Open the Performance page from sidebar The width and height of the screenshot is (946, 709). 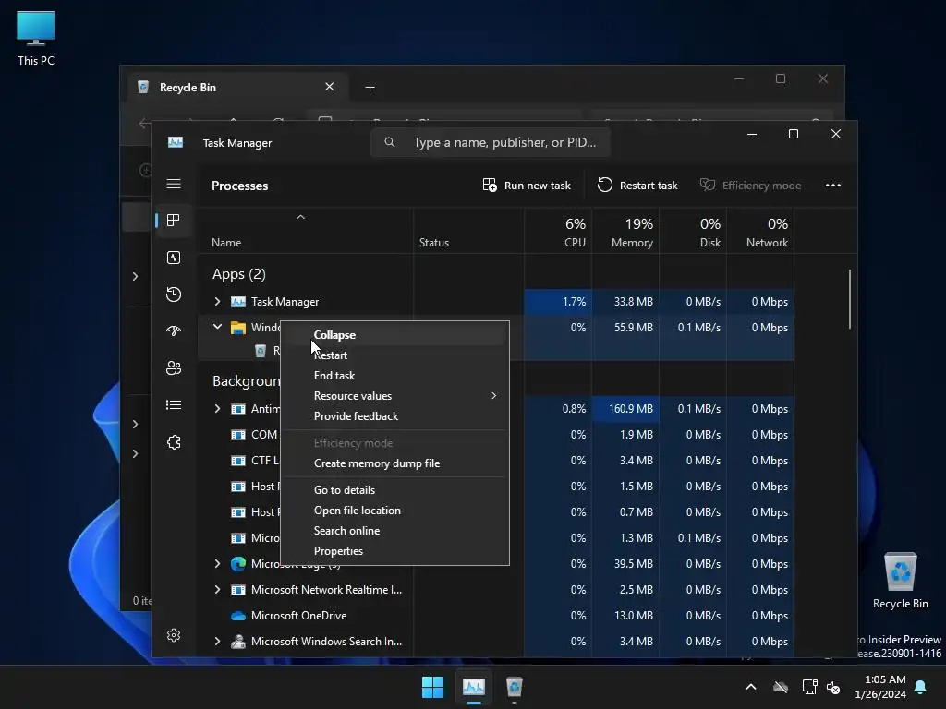(x=174, y=258)
